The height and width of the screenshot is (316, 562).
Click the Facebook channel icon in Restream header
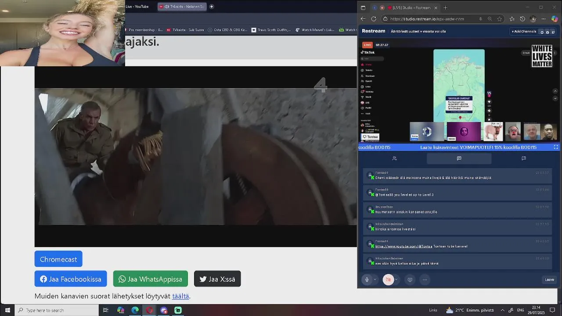click(548, 32)
